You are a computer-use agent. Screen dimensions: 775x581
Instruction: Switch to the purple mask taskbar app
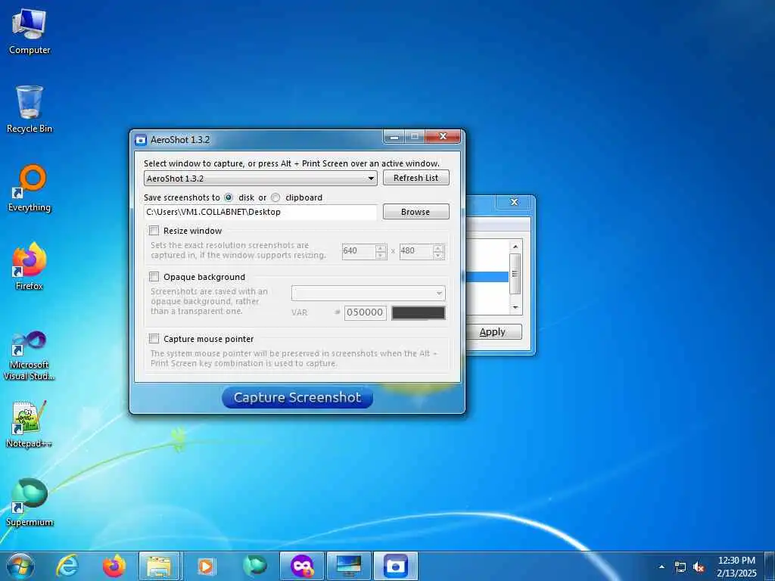point(301,566)
